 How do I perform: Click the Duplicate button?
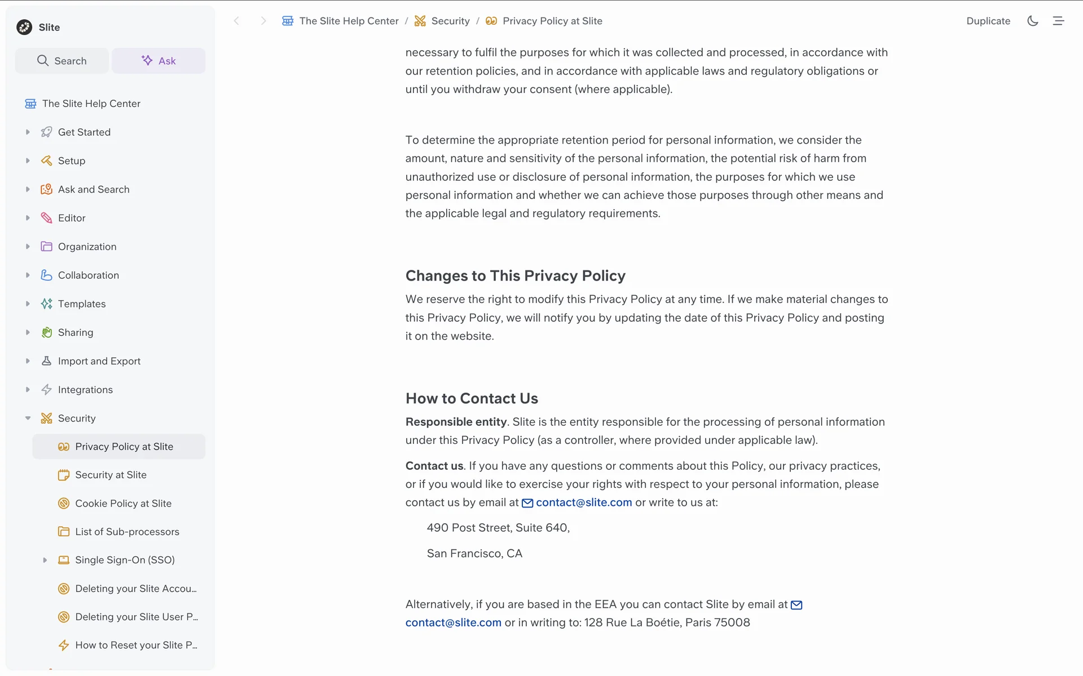pos(988,21)
